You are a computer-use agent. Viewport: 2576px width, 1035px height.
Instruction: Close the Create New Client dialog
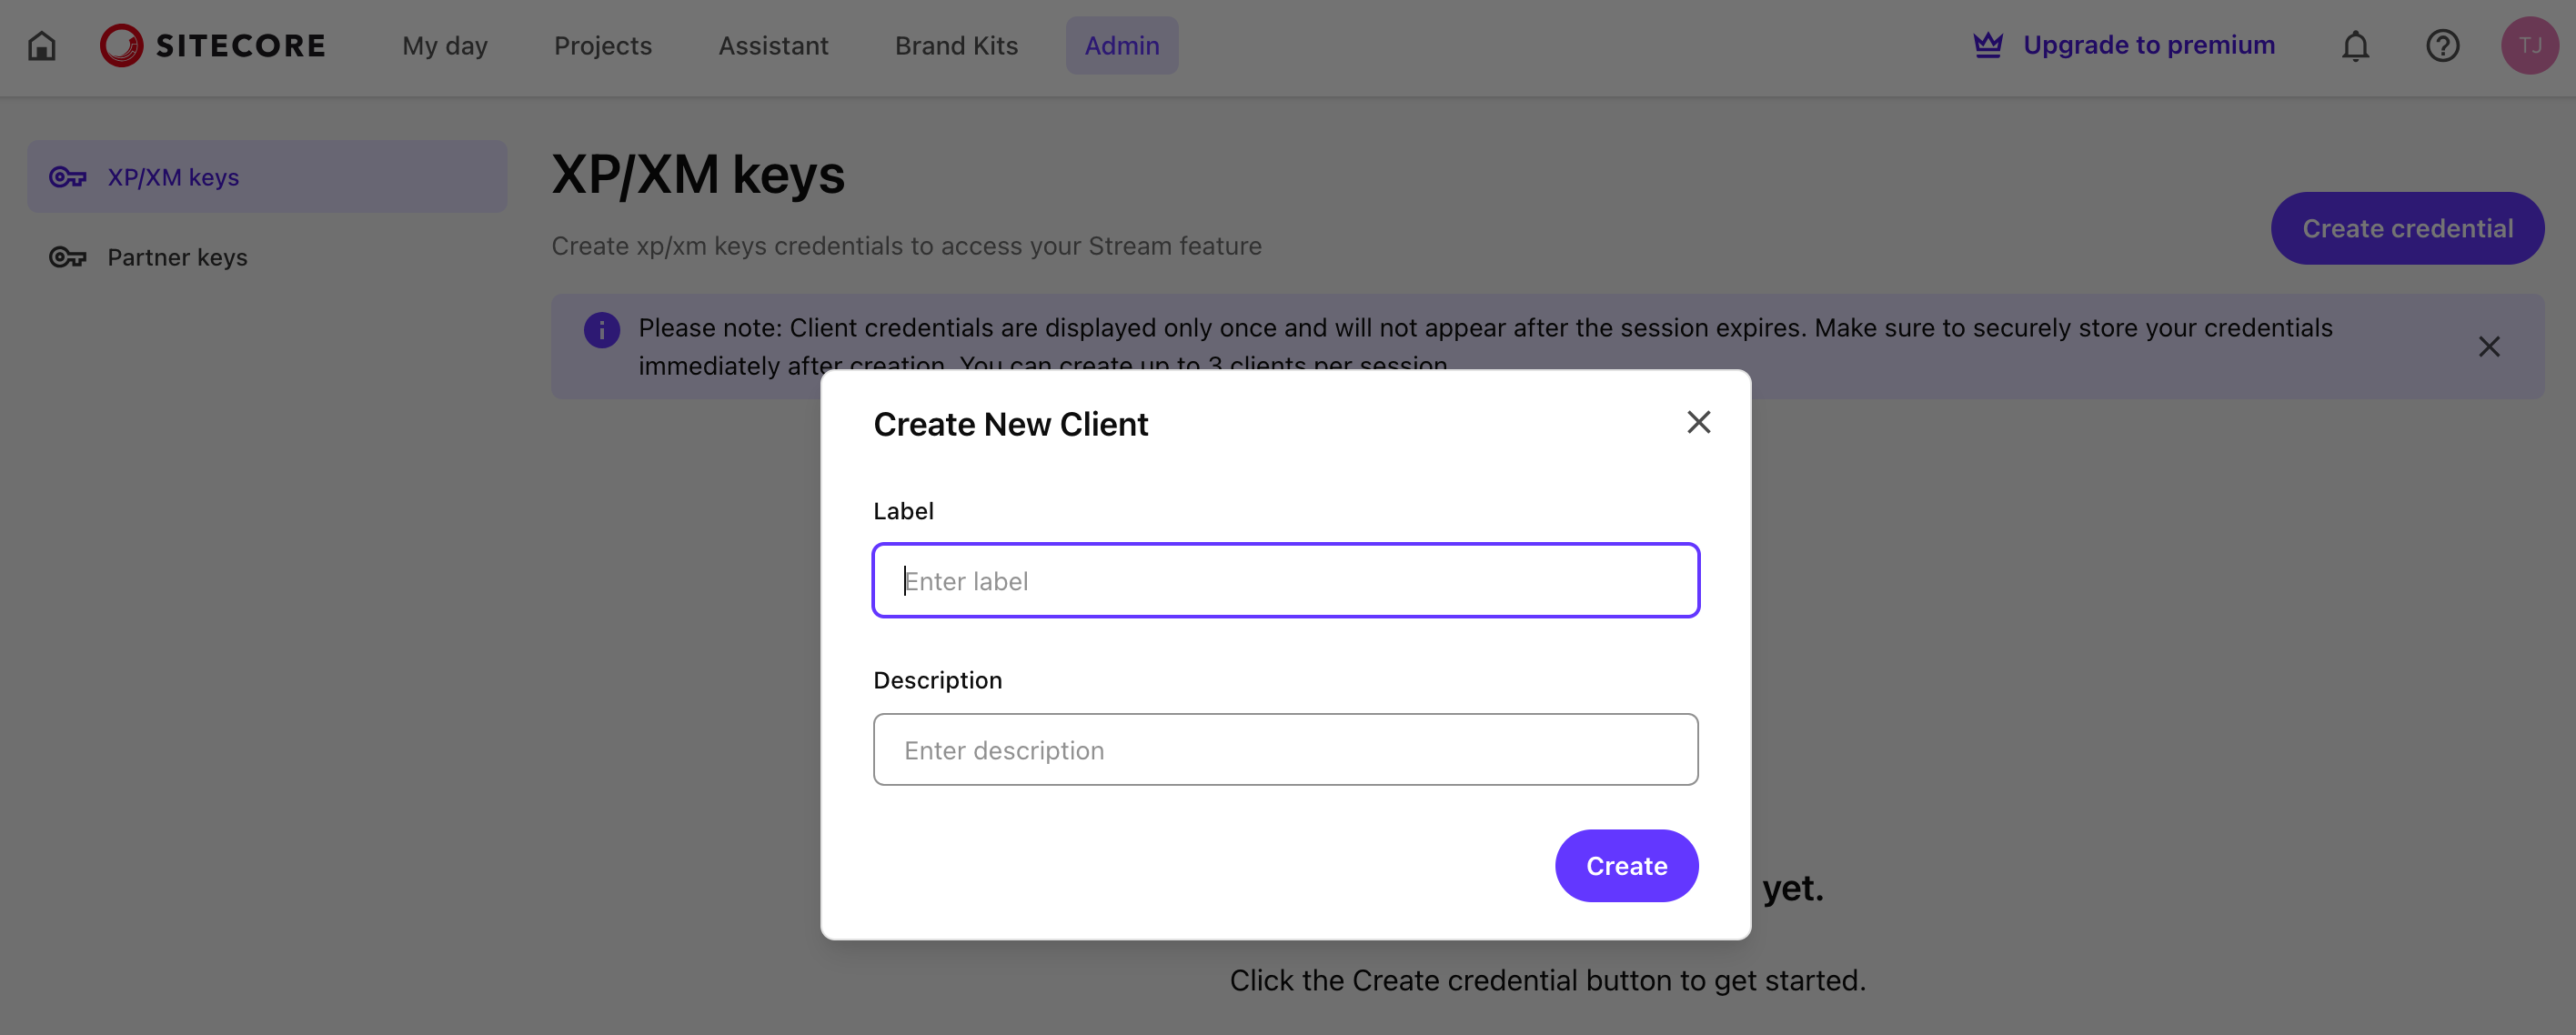[x=1698, y=422]
